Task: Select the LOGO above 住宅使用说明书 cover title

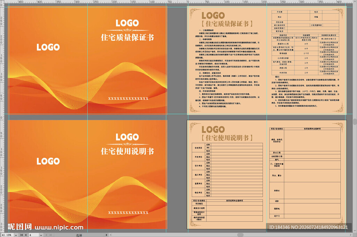Action: point(127,137)
